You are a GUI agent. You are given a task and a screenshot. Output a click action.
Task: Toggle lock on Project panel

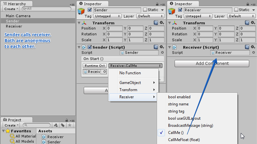tap(67, 120)
